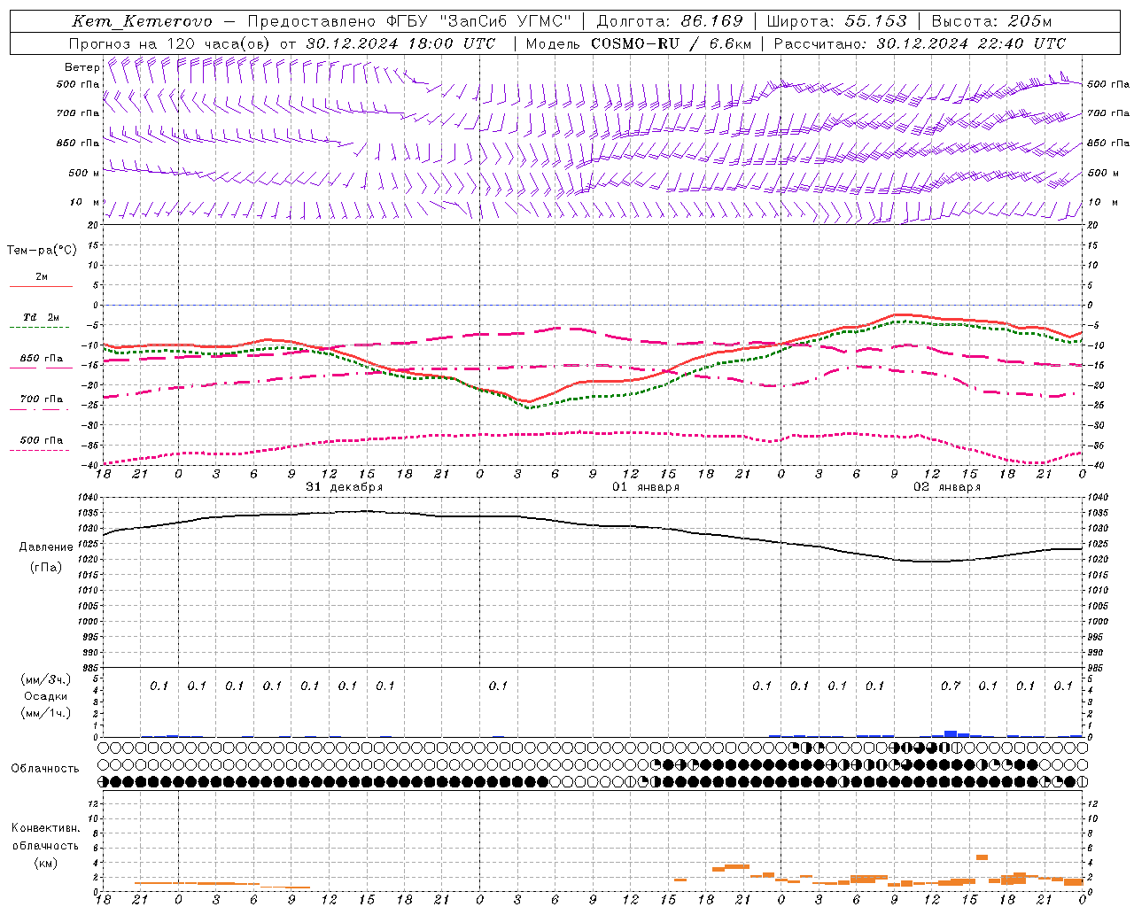The width and height of the screenshot is (1134, 907).
Task: Click the 'Конвективн.' convective label
Action: pyautogui.click(x=45, y=828)
